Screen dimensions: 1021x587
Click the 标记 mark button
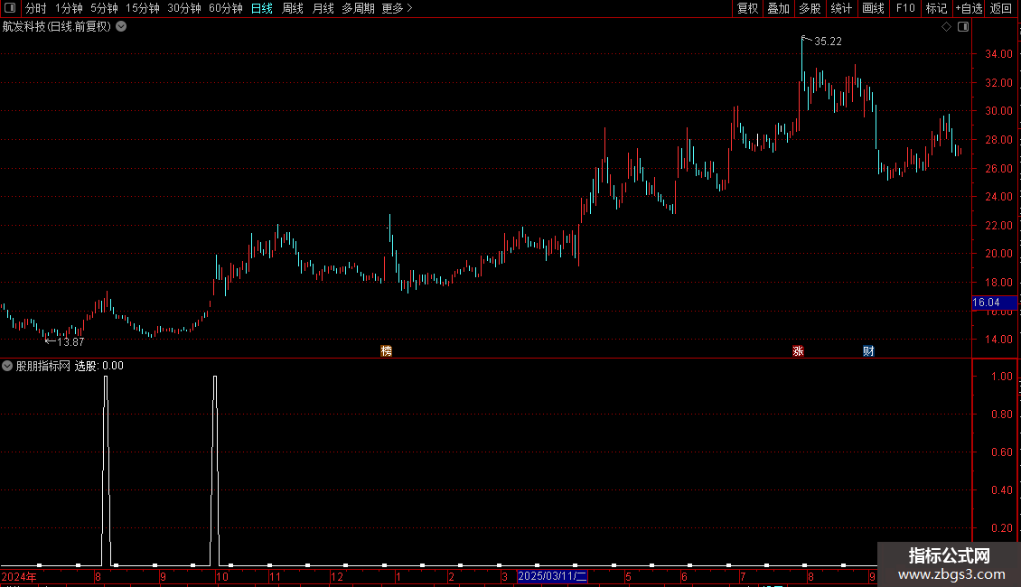(x=936, y=8)
